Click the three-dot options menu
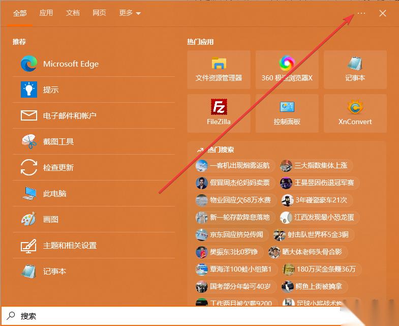 click(x=361, y=13)
